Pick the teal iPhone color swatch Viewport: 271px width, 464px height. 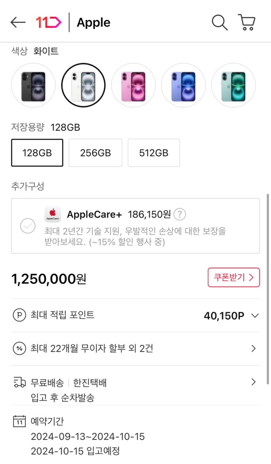(x=233, y=85)
